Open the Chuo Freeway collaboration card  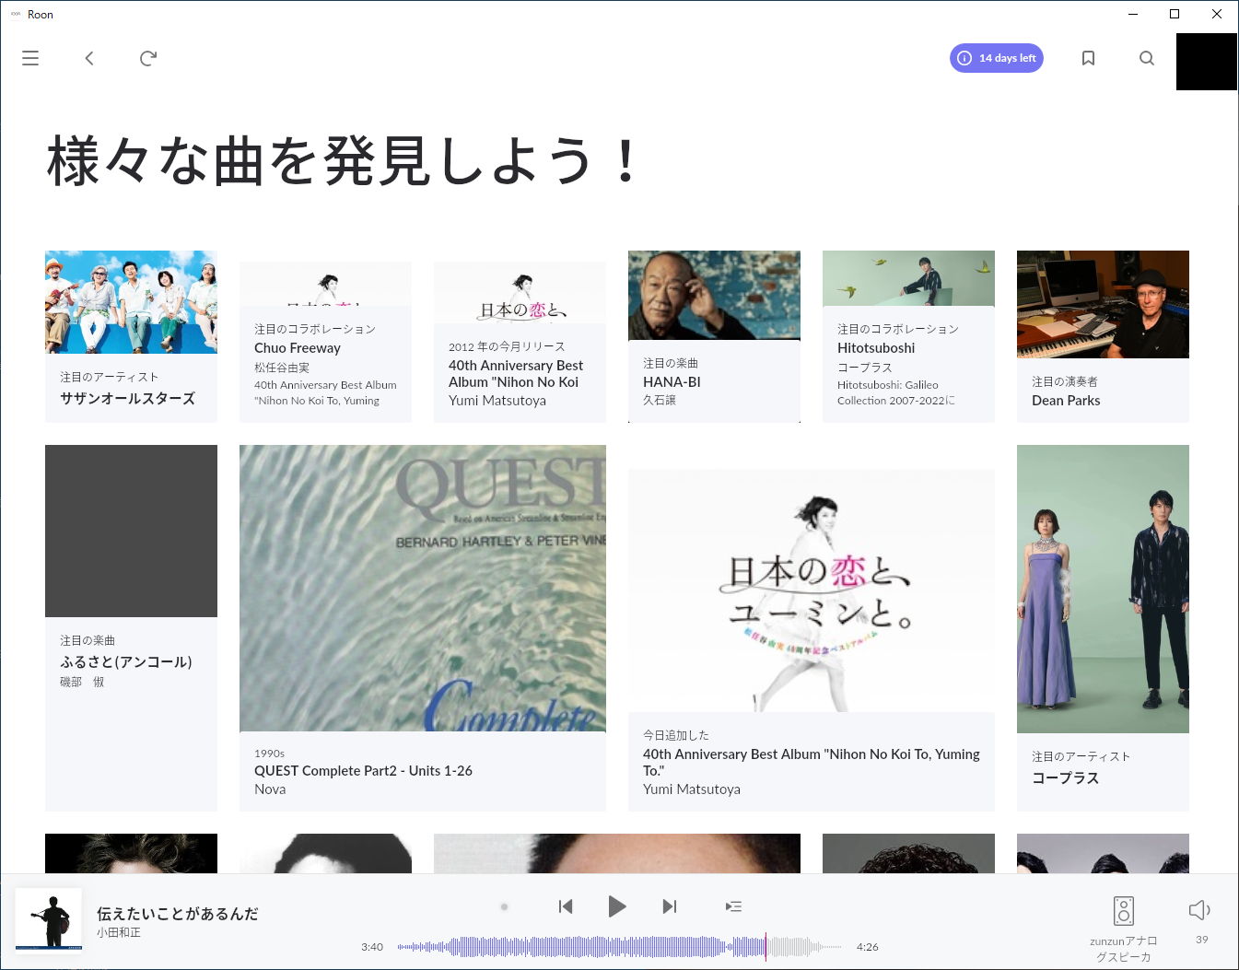(325, 342)
